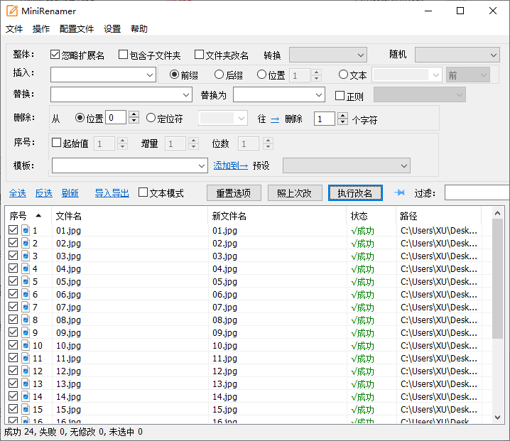Screen dimensions: 510x441
Task: Click √成功 status of row 11
Action: pyautogui.click(x=362, y=358)
